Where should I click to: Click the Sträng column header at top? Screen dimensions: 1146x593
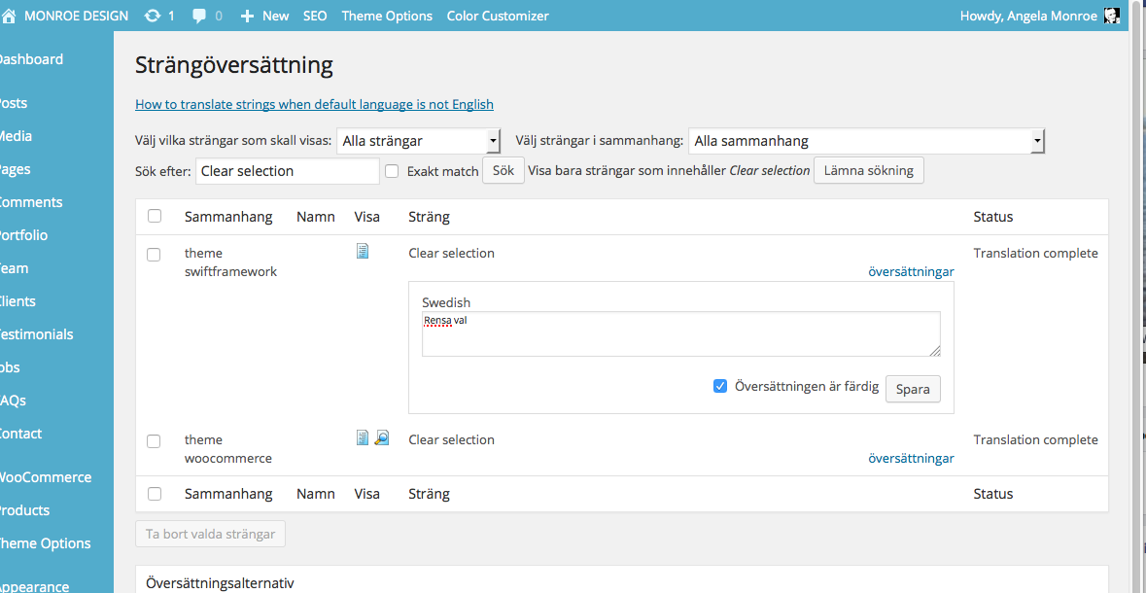tap(429, 217)
